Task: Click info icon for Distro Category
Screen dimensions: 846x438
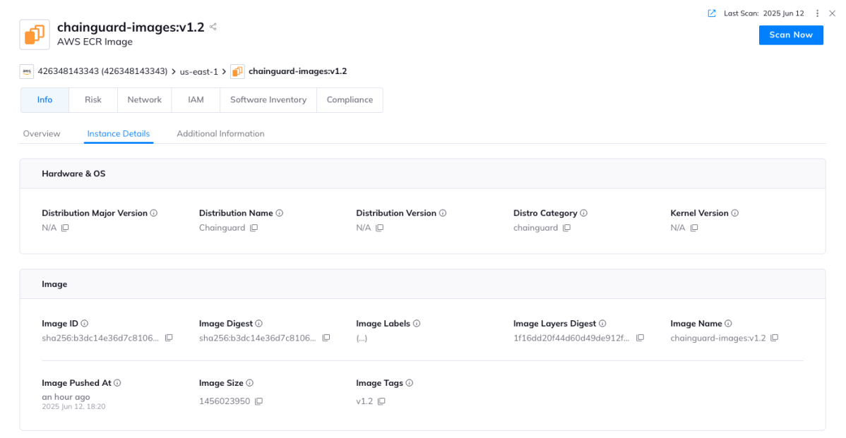Action: click(x=584, y=213)
